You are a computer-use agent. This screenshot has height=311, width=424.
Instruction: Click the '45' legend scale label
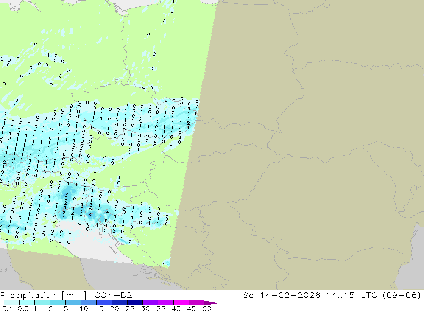[x=192, y=308]
